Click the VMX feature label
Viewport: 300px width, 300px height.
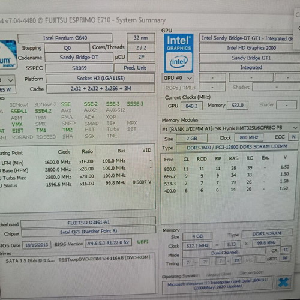pos(17,124)
